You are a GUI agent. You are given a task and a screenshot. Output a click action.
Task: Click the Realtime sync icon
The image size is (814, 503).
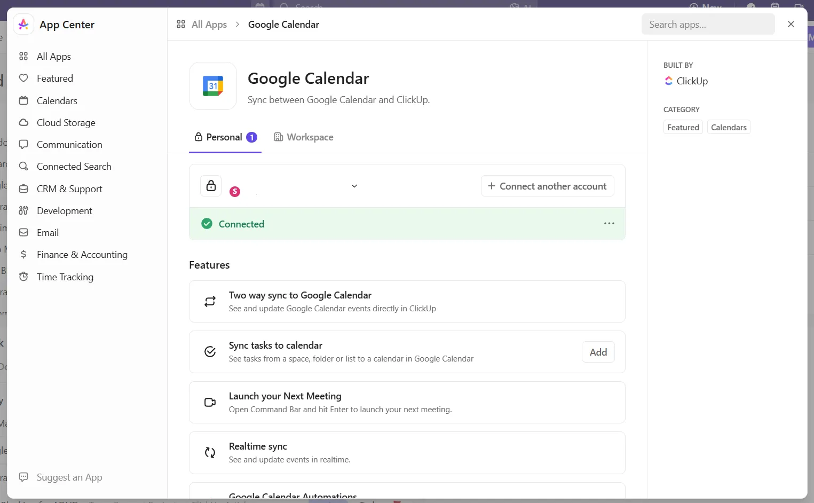[210, 453]
